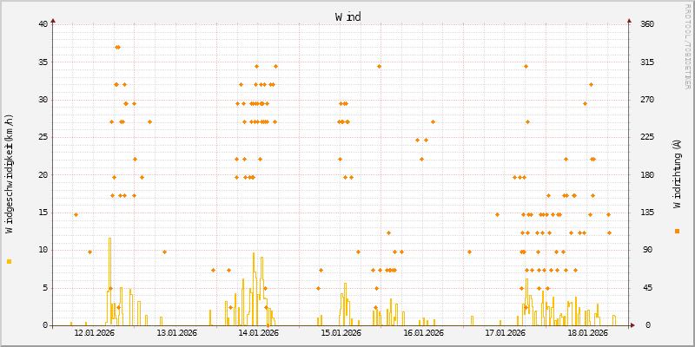The height and width of the screenshot is (347, 695).
Task: Click the yellow wind speed legend square
Action: coord(9,261)
